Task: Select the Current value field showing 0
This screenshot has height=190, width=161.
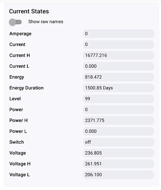Action: coord(118,44)
